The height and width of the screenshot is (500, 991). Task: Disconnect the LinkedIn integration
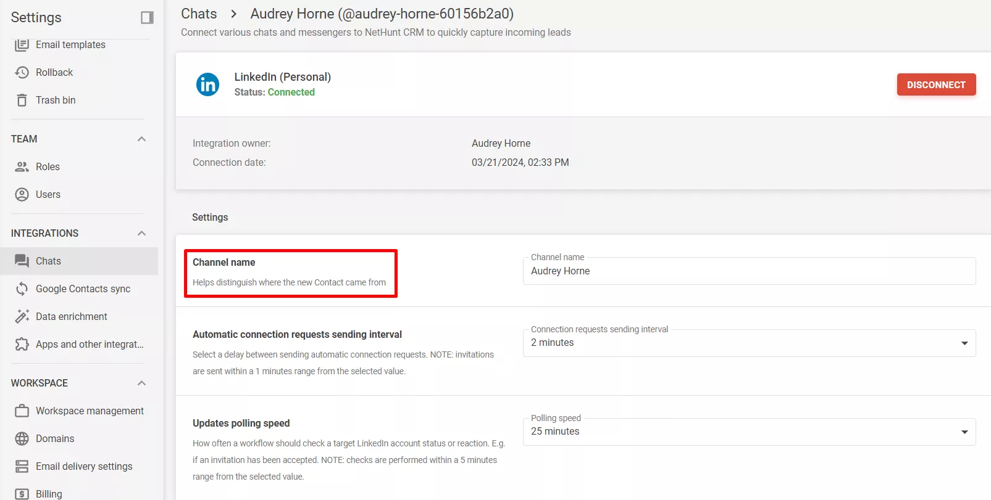tap(936, 84)
